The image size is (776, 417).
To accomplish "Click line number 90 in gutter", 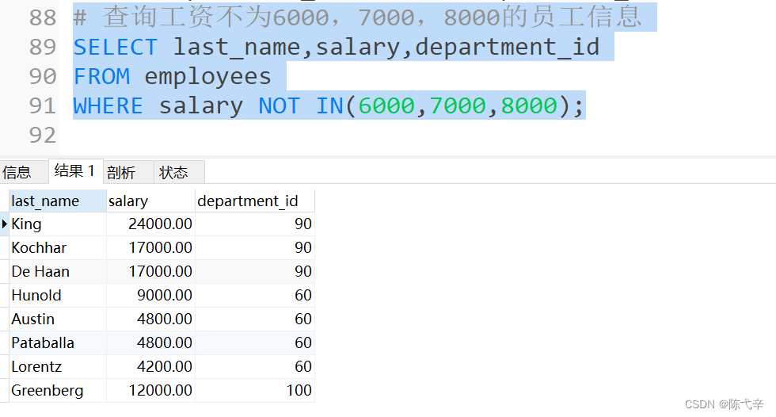I will pyautogui.click(x=43, y=76).
